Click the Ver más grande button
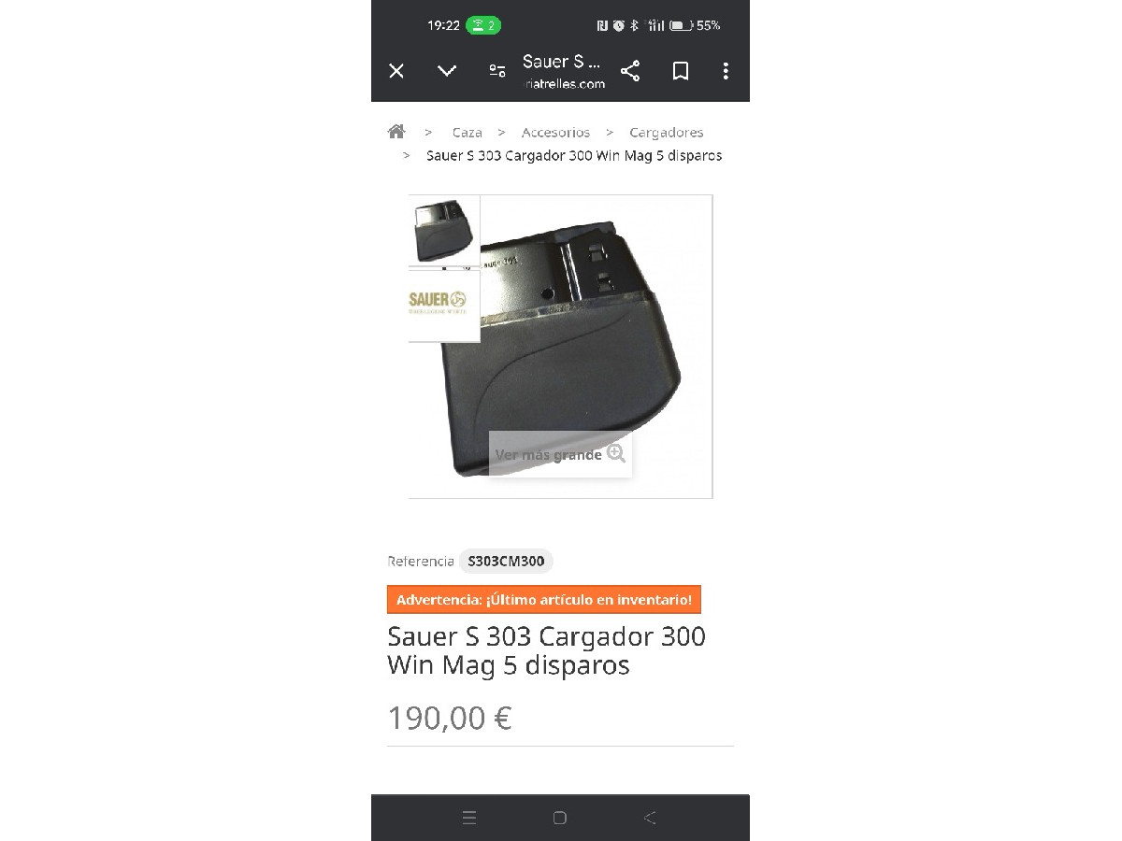Viewport: 1122px width, 841px height. (560, 454)
